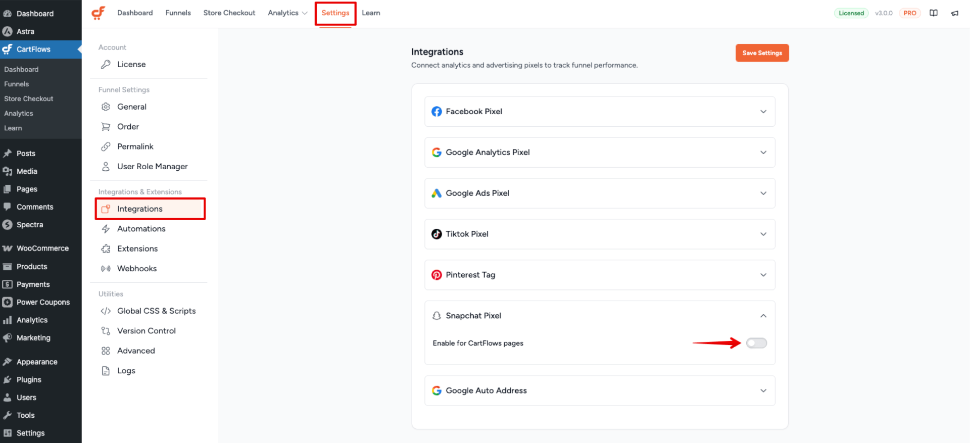Click the Marketing megaphone icon in WordPress sidebar
This screenshot has height=443, width=970.
click(x=8, y=338)
